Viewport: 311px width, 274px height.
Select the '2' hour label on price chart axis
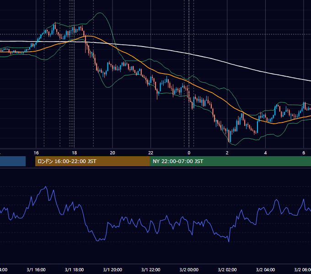(227, 153)
